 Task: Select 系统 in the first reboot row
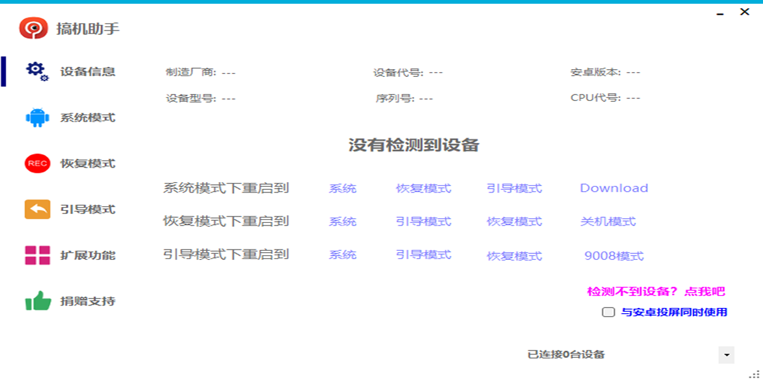(x=342, y=187)
